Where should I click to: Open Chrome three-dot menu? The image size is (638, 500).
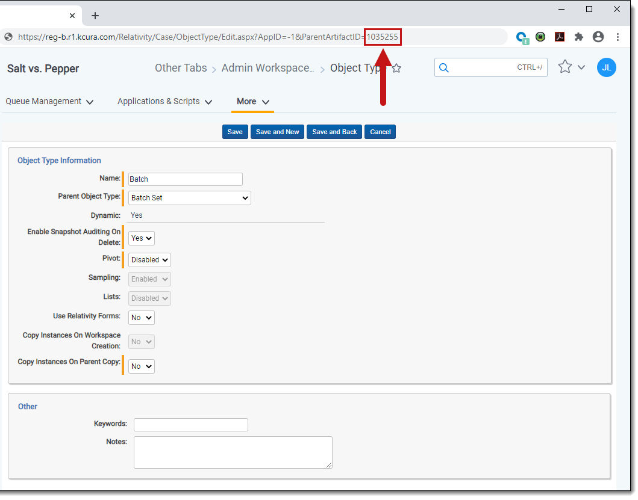click(x=618, y=37)
